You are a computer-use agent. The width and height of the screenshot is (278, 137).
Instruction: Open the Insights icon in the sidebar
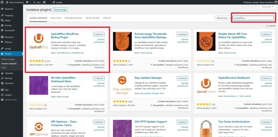tap(2, 95)
